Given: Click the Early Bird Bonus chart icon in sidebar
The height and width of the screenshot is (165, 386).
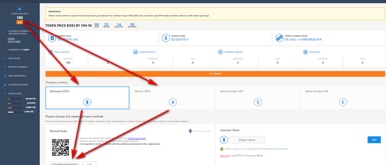Looking at the screenshot, I should point(5,76).
